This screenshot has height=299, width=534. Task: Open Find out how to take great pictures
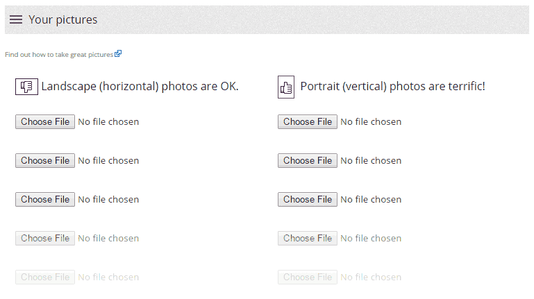(x=59, y=54)
